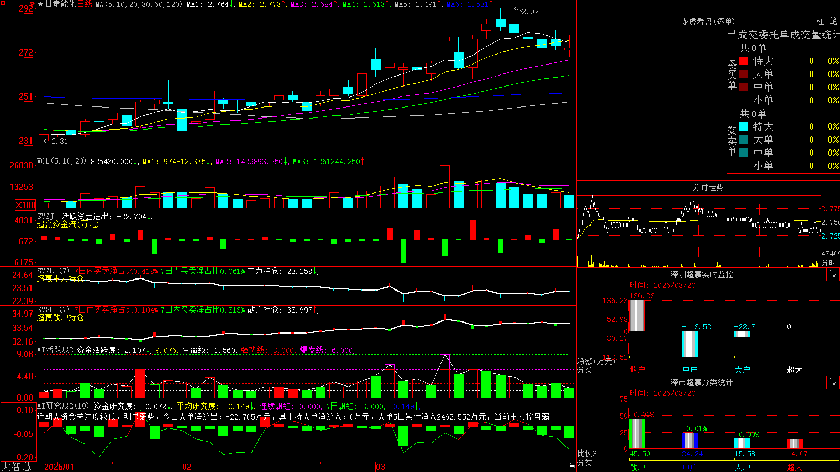Image resolution: width=840 pixels, height=472 pixels.
Task: Click the 深圳超赢实时监控 panel title
Action: pos(701,274)
